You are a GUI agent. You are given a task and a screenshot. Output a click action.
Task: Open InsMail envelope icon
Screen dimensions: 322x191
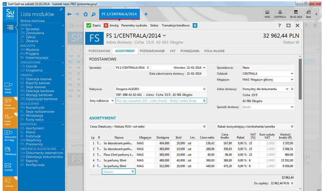[8, 167]
